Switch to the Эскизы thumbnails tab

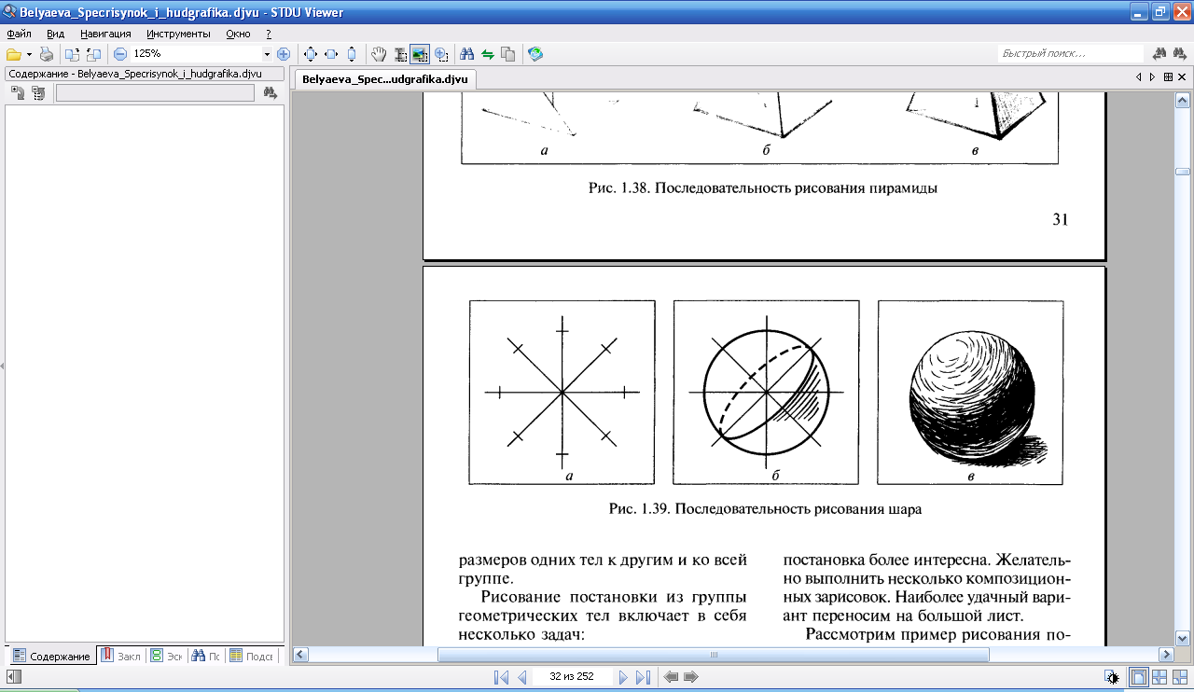167,656
